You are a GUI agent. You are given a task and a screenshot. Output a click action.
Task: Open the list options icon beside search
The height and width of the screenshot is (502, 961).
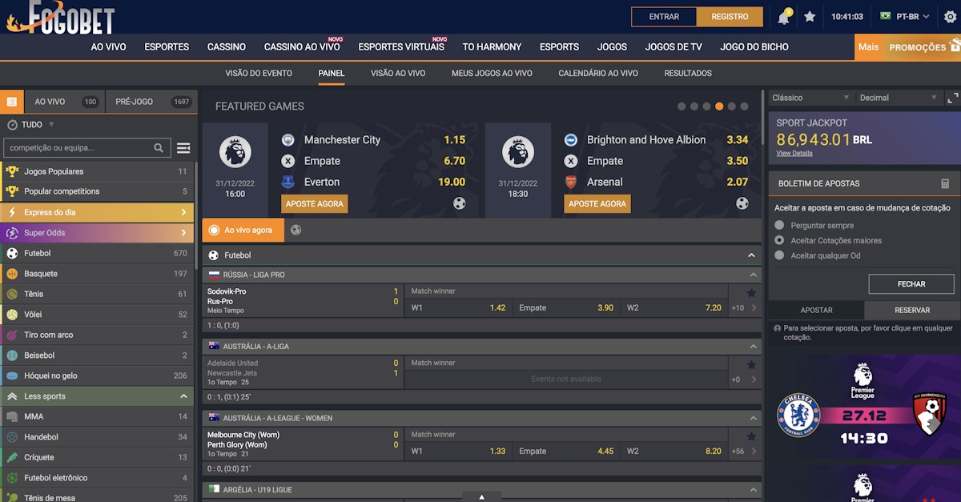click(x=183, y=148)
